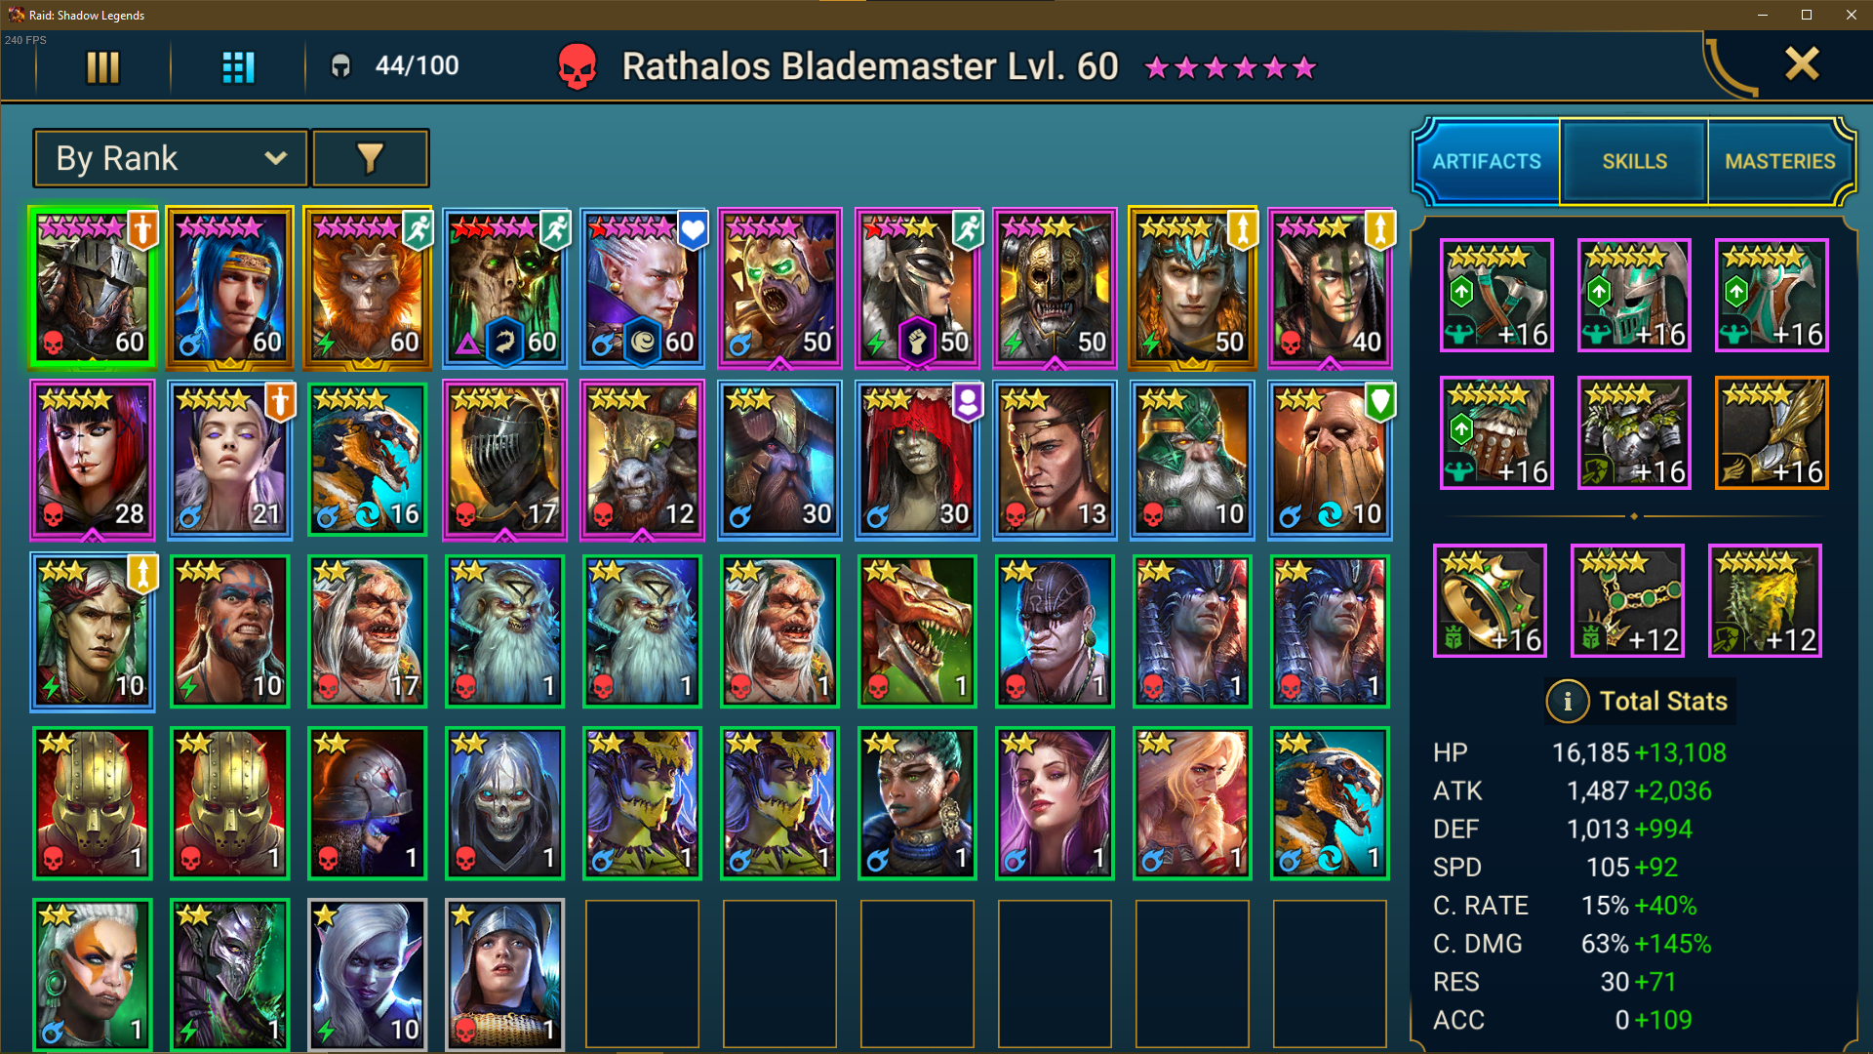Switch to grid view icon
Viewport: 1873px width, 1054px height.
238,67
